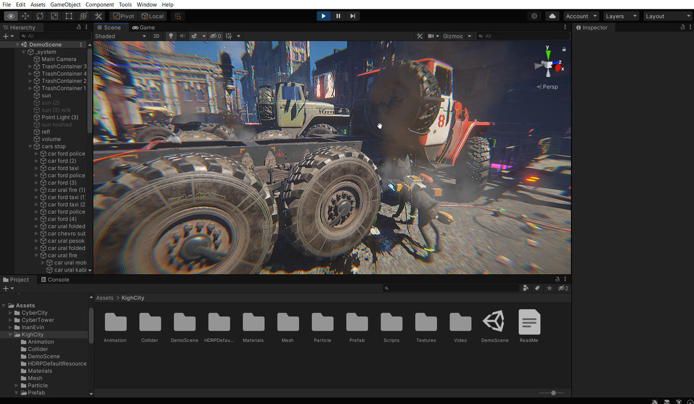694x404 pixels.
Task: Select the Rotate tool
Action: tap(40, 16)
